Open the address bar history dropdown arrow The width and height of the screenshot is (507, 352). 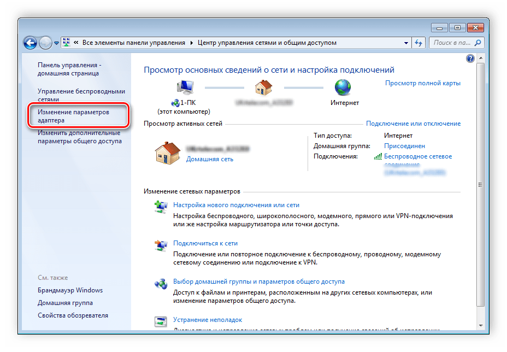click(x=406, y=43)
